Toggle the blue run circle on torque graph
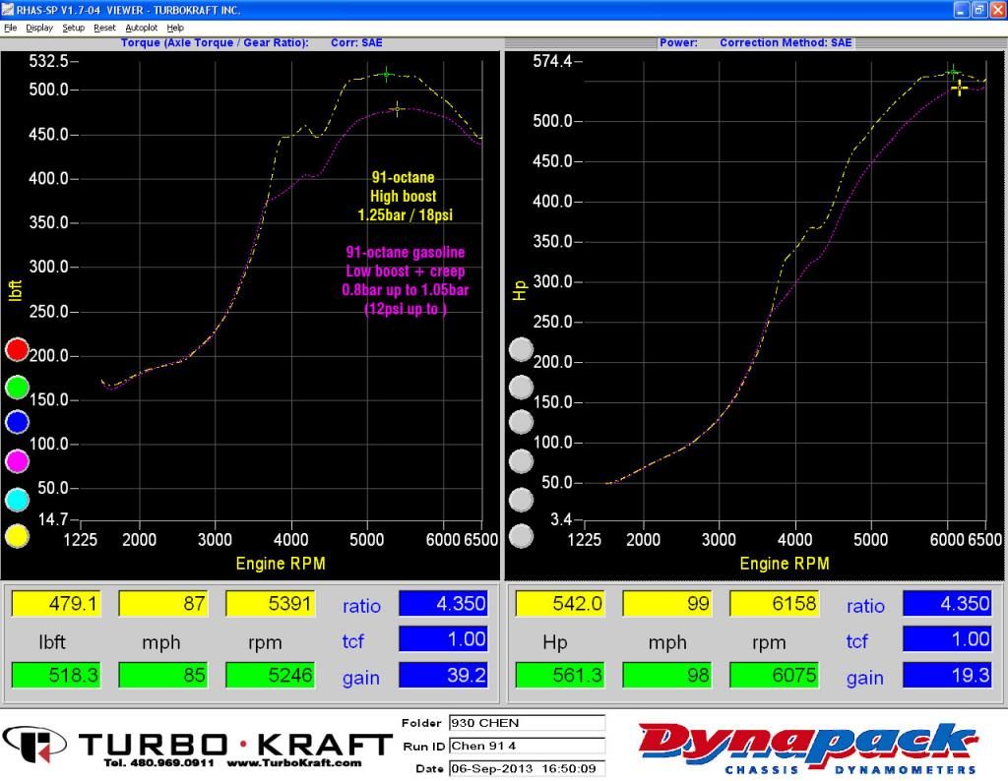Viewport: 1008px width, 781px height. tap(17, 423)
